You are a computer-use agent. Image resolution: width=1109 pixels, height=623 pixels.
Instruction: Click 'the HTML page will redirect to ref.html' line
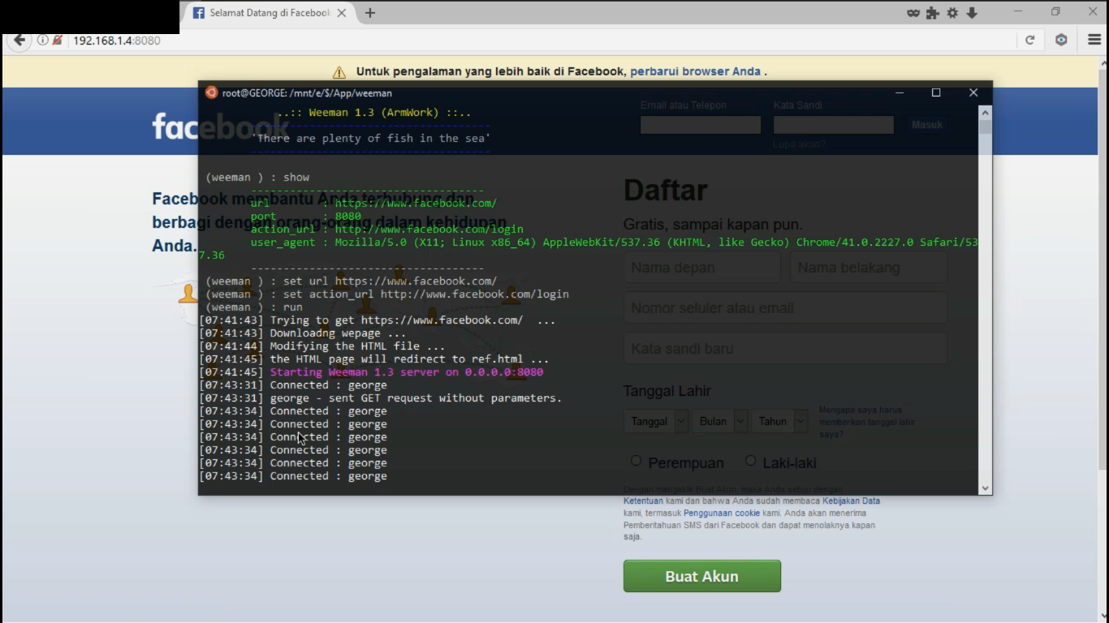[x=374, y=359]
